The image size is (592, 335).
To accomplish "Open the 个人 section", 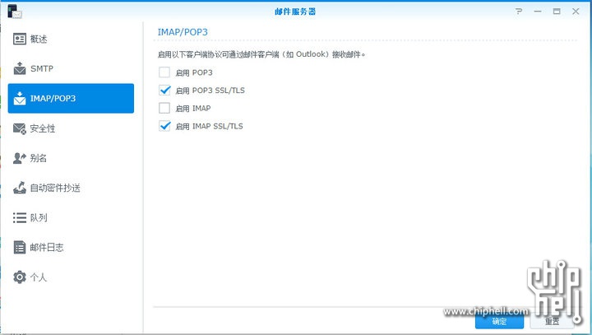I will (x=71, y=277).
